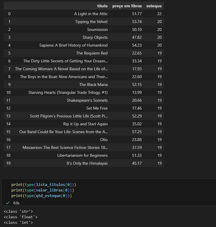Screen dimensions: 216x227
Task: Select 'Sapiens: A Brief History of Humankind' cell
Action: click(x=73, y=45)
